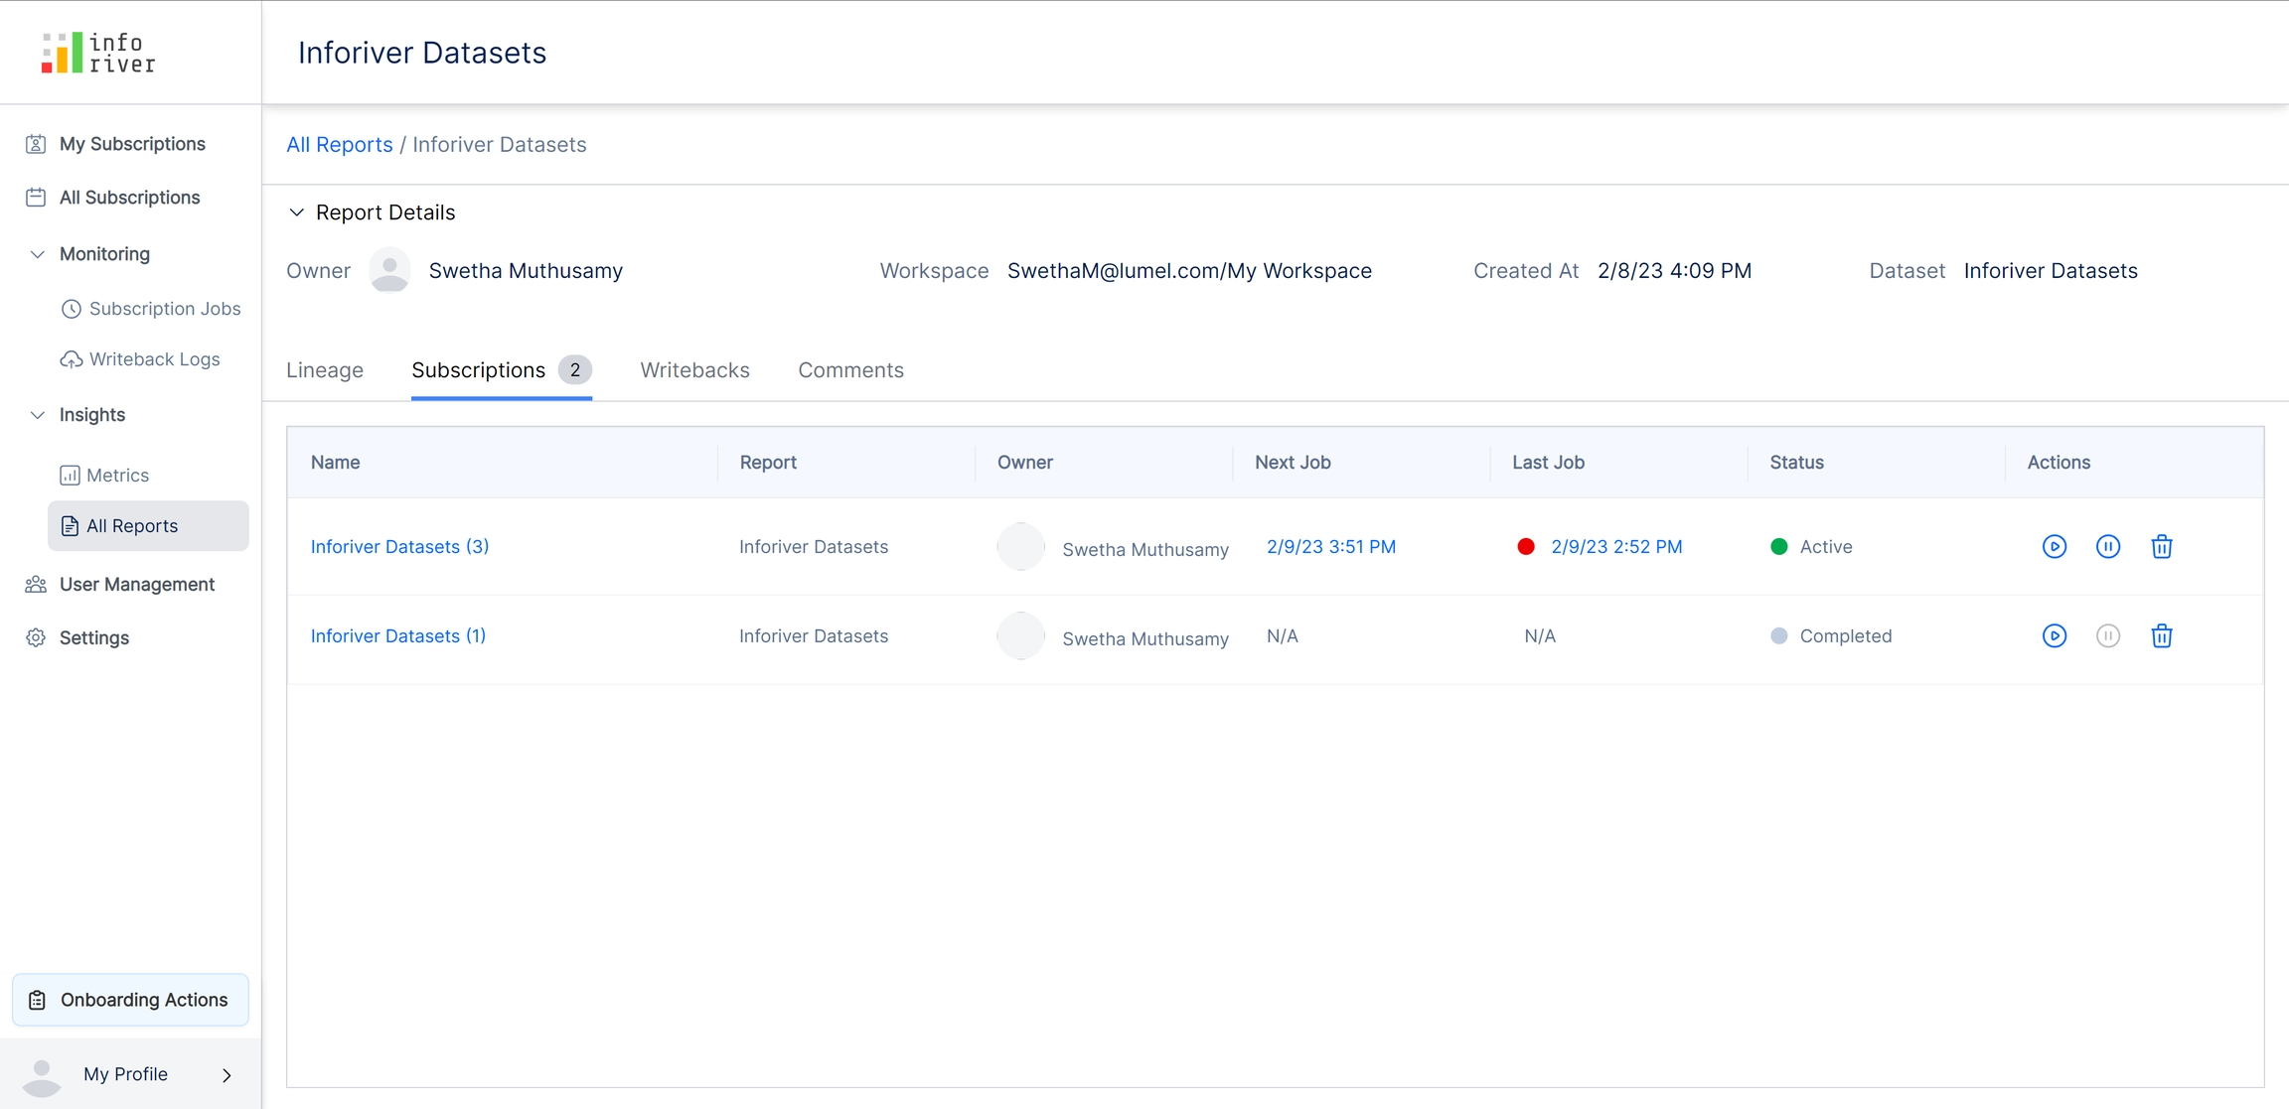Collapse the Insights sidebar group
The height and width of the screenshot is (1109, 2289).
(x=38, y=415)
